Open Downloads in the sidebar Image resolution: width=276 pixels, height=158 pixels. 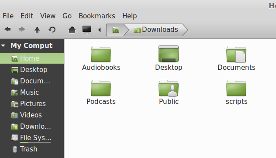click(32, 127)
